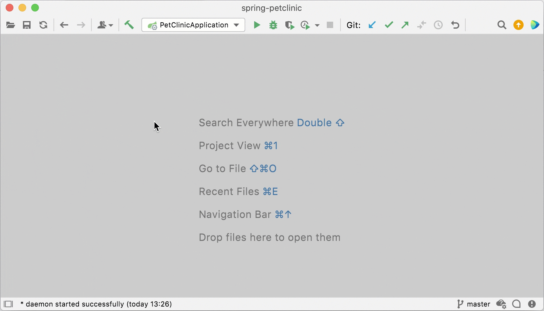Save all with the floppy disk icon
544x311 pixels.
tap(27, 25)
